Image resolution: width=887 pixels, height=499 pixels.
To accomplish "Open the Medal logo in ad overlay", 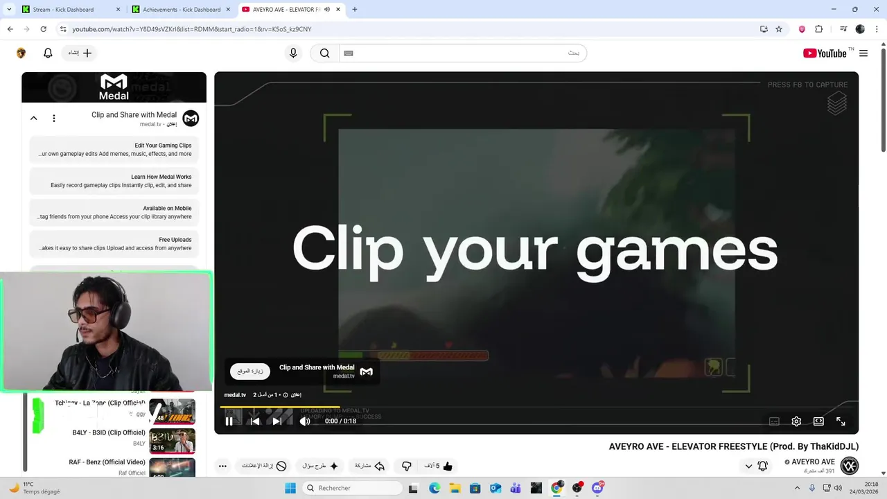I will (x=367, y=371).
